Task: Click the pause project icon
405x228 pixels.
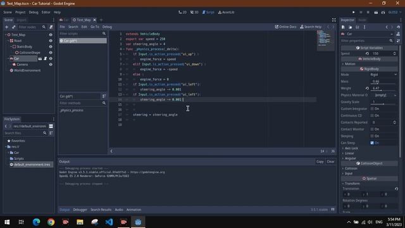Action: coord(361,12)
